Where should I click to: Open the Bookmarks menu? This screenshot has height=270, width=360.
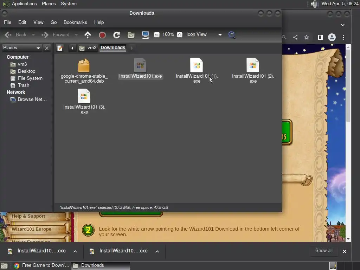[x=75, y=22]
